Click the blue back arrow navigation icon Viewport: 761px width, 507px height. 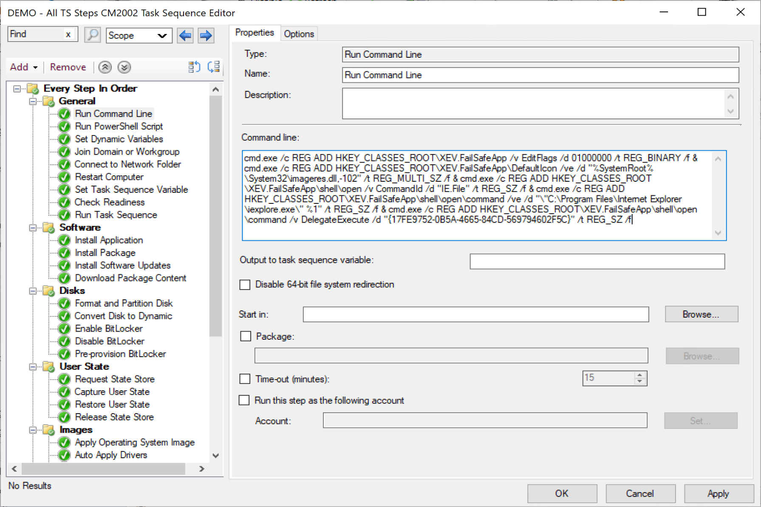[x=184, y=35]
